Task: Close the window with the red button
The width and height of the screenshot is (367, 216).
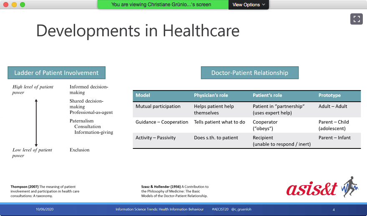Action: [6, 5]
